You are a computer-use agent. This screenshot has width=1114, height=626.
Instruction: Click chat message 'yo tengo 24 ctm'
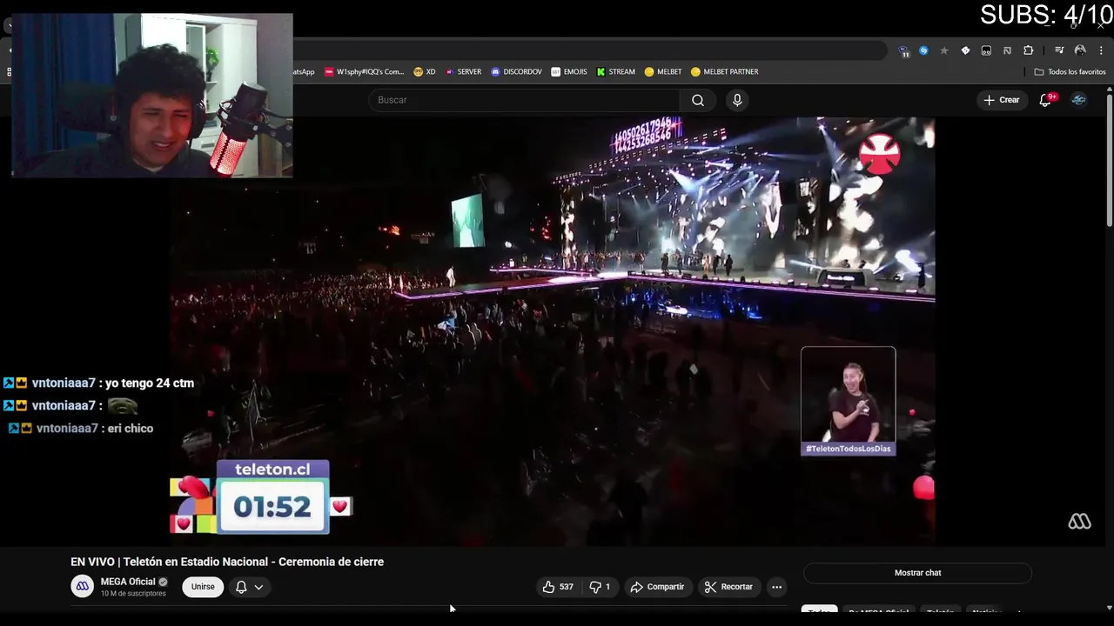150,383
